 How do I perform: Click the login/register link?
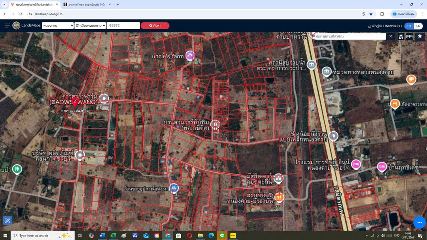coord(385,26)
